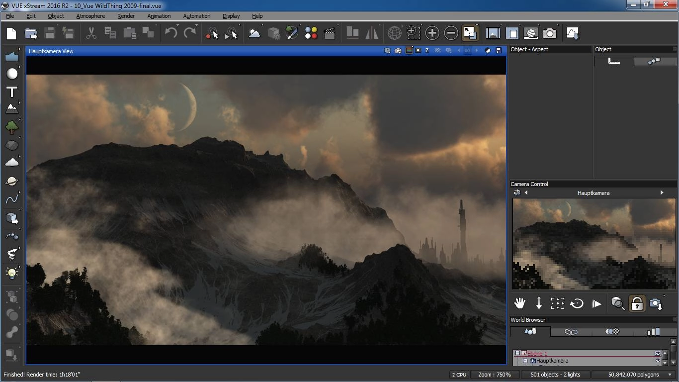This screenshot has height=382, width=679.
Task: Zoom in with the plus circle icon
Action: pyautogui.click(x=432, y=33)
